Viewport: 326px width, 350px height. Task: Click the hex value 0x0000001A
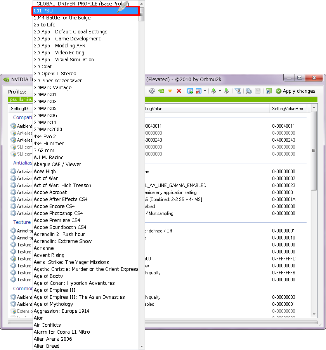(x=284, y=199)
